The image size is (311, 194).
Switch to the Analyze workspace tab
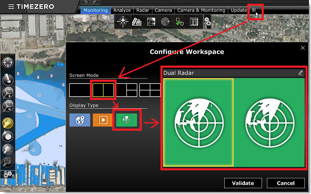click(x=122, y=10)
